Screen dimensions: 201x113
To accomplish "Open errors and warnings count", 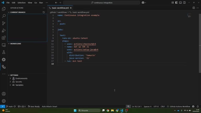I will 21,106.
